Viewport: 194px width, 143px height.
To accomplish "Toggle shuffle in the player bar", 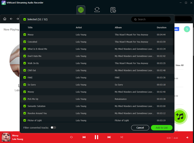I will [122, 137].
